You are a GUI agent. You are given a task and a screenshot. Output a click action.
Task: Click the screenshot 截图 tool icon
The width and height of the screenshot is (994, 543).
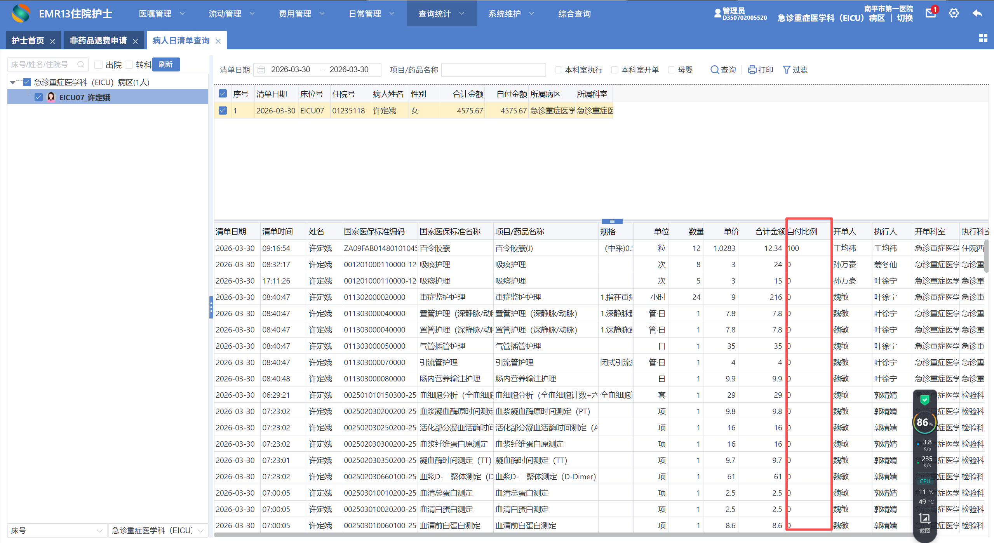(924, 519)
